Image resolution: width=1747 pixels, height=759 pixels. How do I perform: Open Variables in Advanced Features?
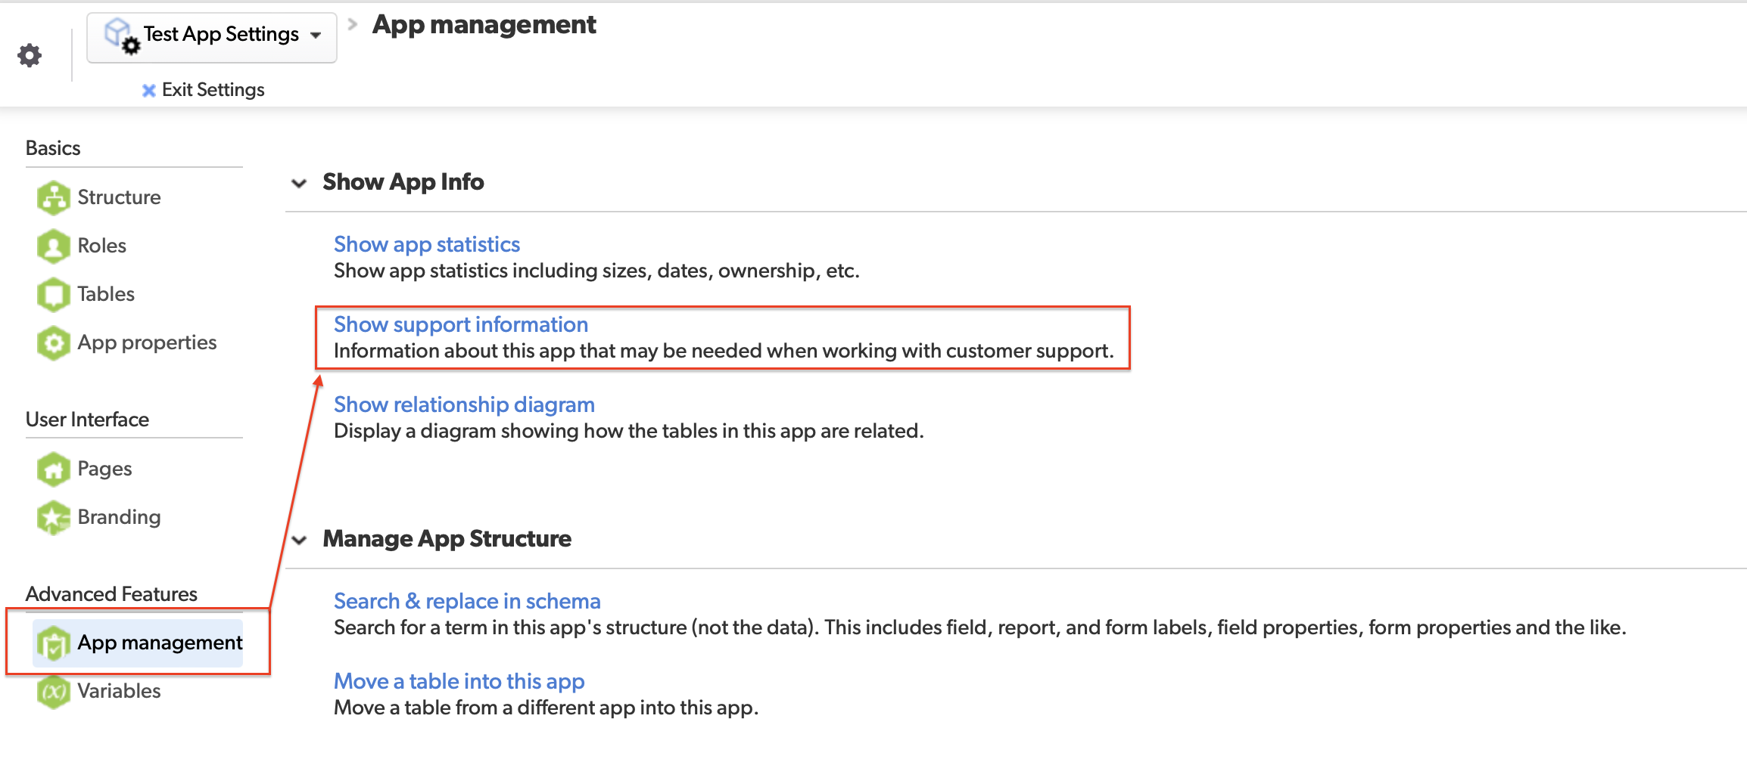[119, 691]
